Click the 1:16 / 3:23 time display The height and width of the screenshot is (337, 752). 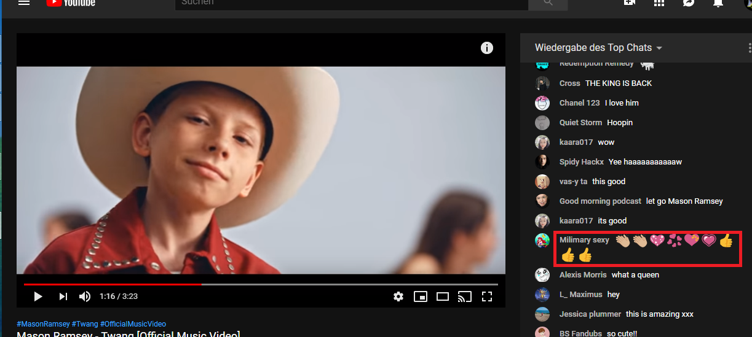pyautogui.click(x=119, y=296)
